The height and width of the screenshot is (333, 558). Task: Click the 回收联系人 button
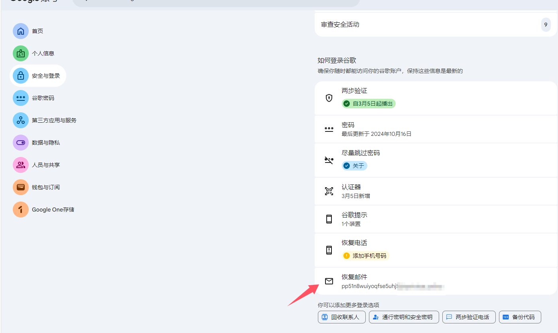click(341, 317)
